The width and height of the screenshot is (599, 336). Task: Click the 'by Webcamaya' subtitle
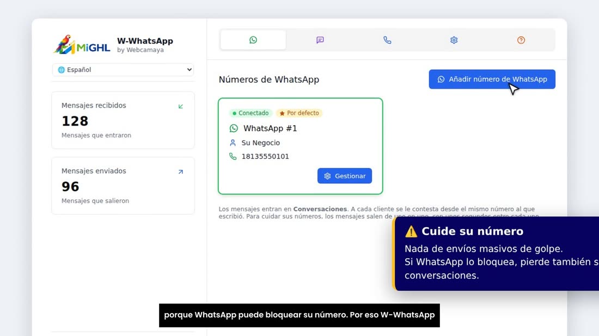[140, 50]
